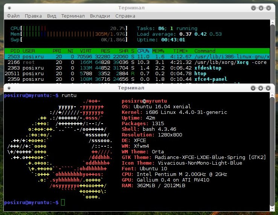Click the bottom terminal scrollbar thumb

tap(272, 151)
